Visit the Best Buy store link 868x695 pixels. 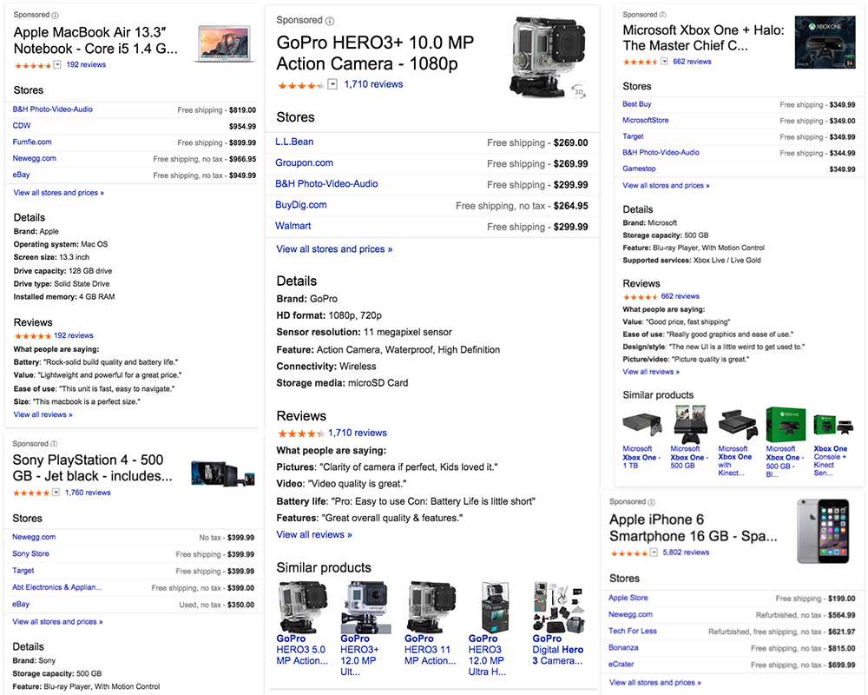click(x=636, y=104)
